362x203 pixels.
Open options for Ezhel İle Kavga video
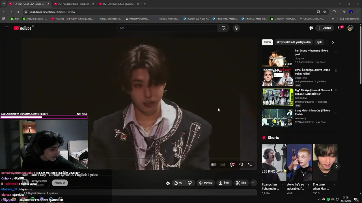pos(336,70)
